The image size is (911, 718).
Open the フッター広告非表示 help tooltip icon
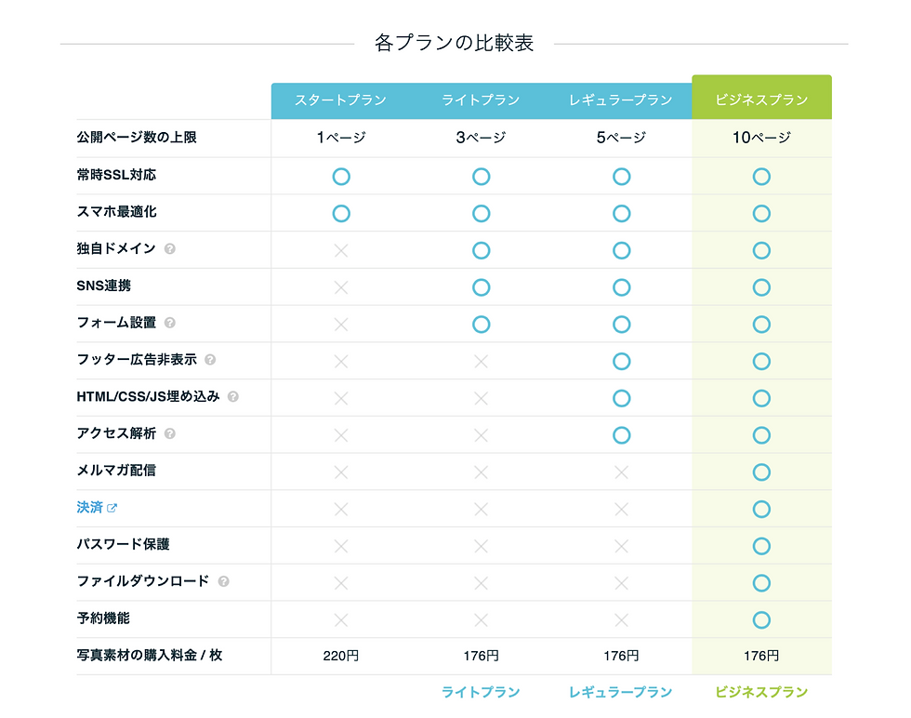[x=210, y=360]
